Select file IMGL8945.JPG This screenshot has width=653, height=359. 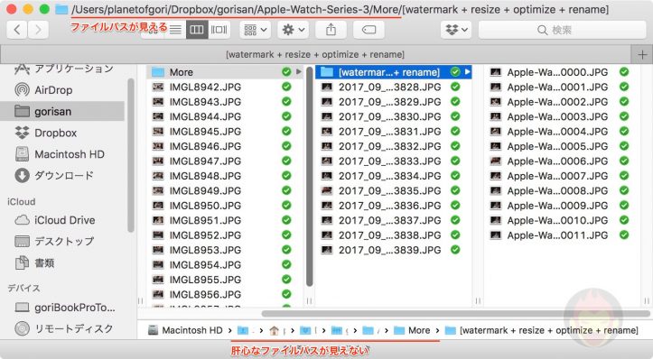point(225,132)
